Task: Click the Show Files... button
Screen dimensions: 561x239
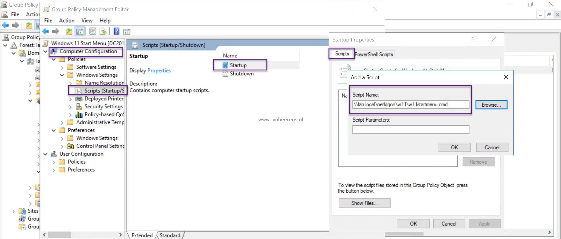Action: pyautogui.click(x=365, y=203)
